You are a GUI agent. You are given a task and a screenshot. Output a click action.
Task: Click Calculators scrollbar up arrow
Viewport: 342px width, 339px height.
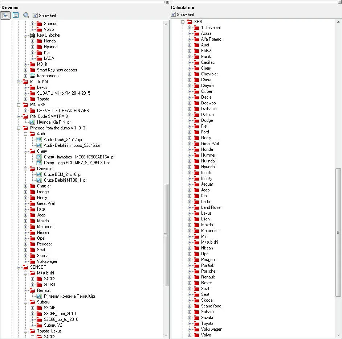tap(338, 22)
